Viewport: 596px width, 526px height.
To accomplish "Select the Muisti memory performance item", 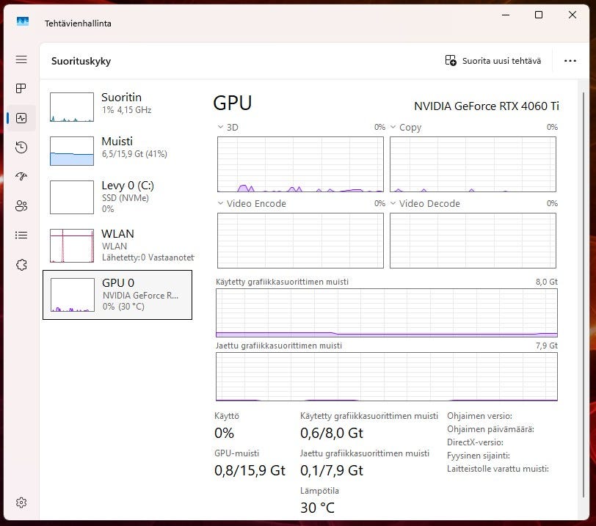I will tap(117, 151).
